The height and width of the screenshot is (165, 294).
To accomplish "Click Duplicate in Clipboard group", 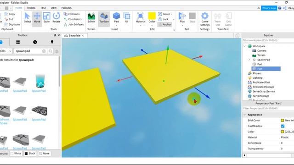I will tap(12, 24).
